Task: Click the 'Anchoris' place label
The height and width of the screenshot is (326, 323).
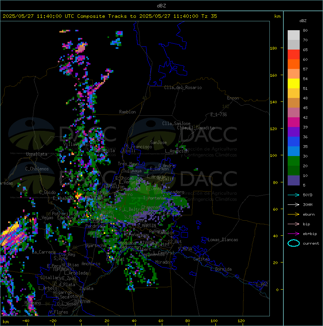Action: 91,264
